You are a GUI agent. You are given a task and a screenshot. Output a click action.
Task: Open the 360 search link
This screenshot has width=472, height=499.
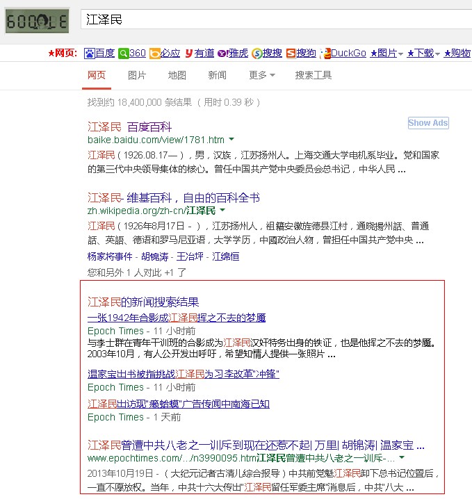pyautogui.click(x=138, y=53)
